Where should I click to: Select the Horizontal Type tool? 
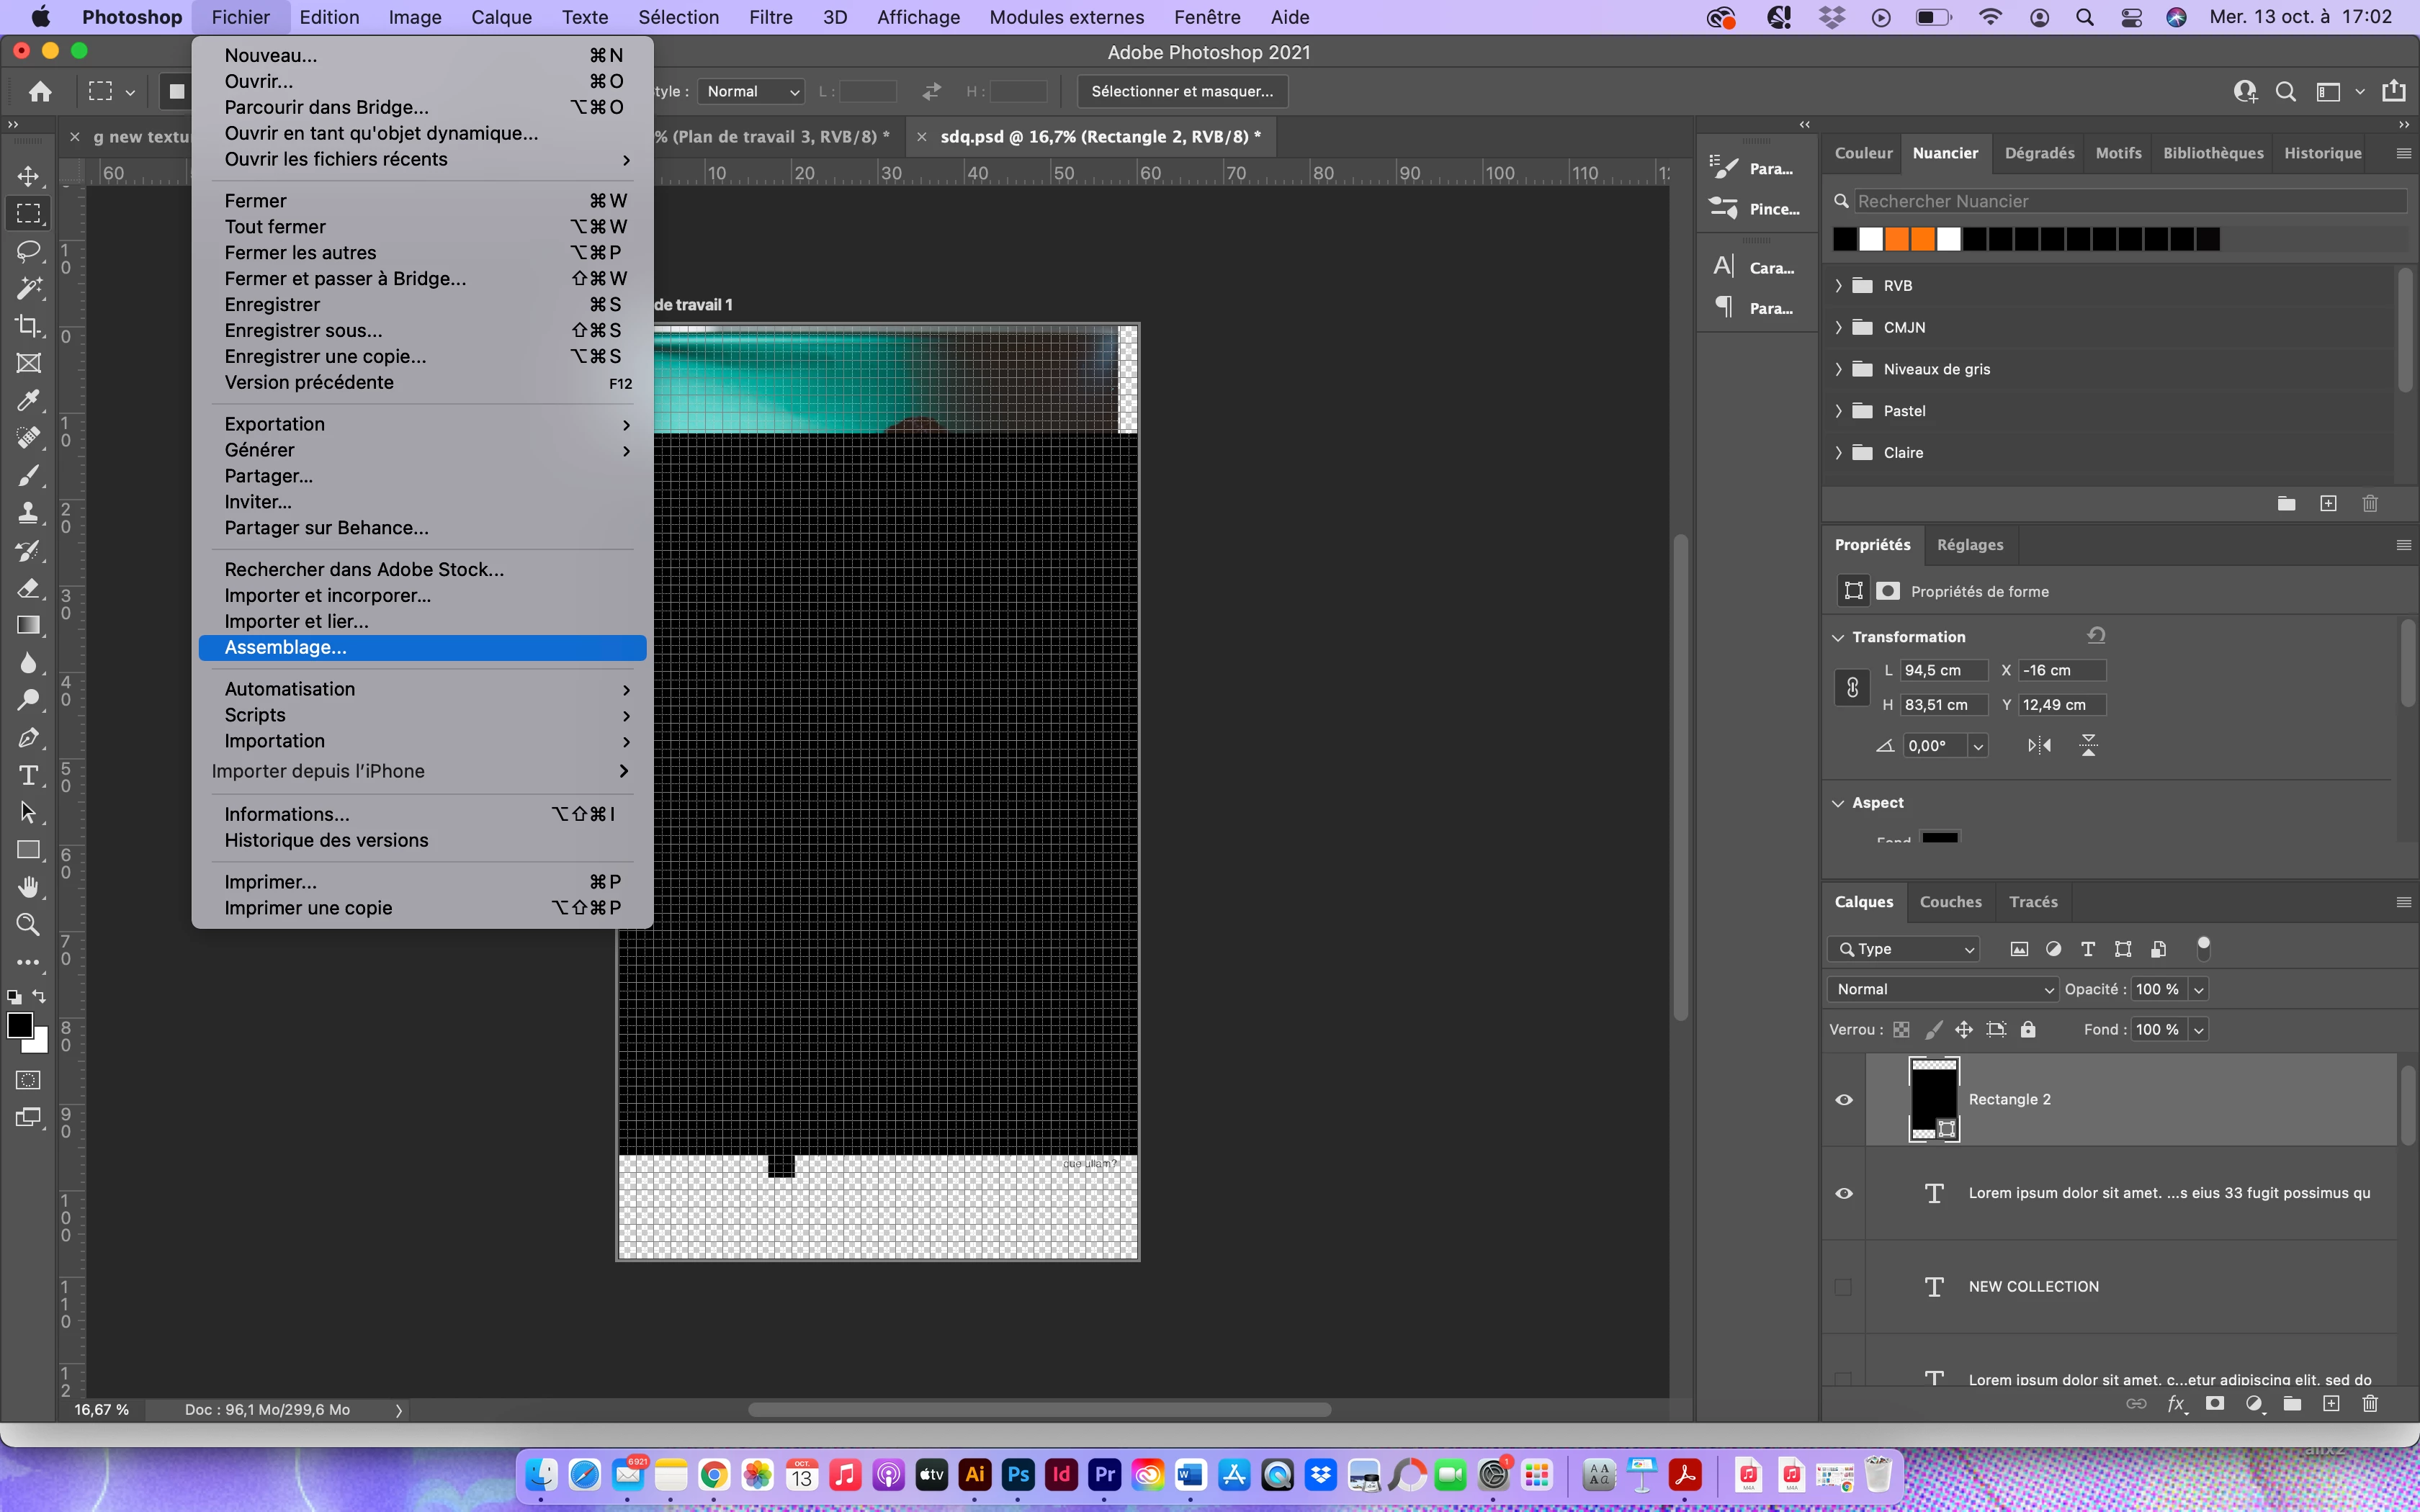pos(28,775)
